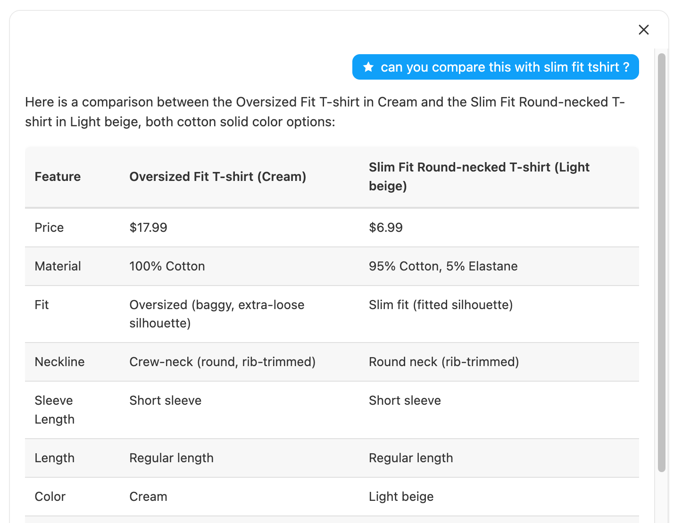682x523 pixels.
Task: Select the "Oversized Fit T-shirt (Cream)" column header
Action: pos(217,177)
